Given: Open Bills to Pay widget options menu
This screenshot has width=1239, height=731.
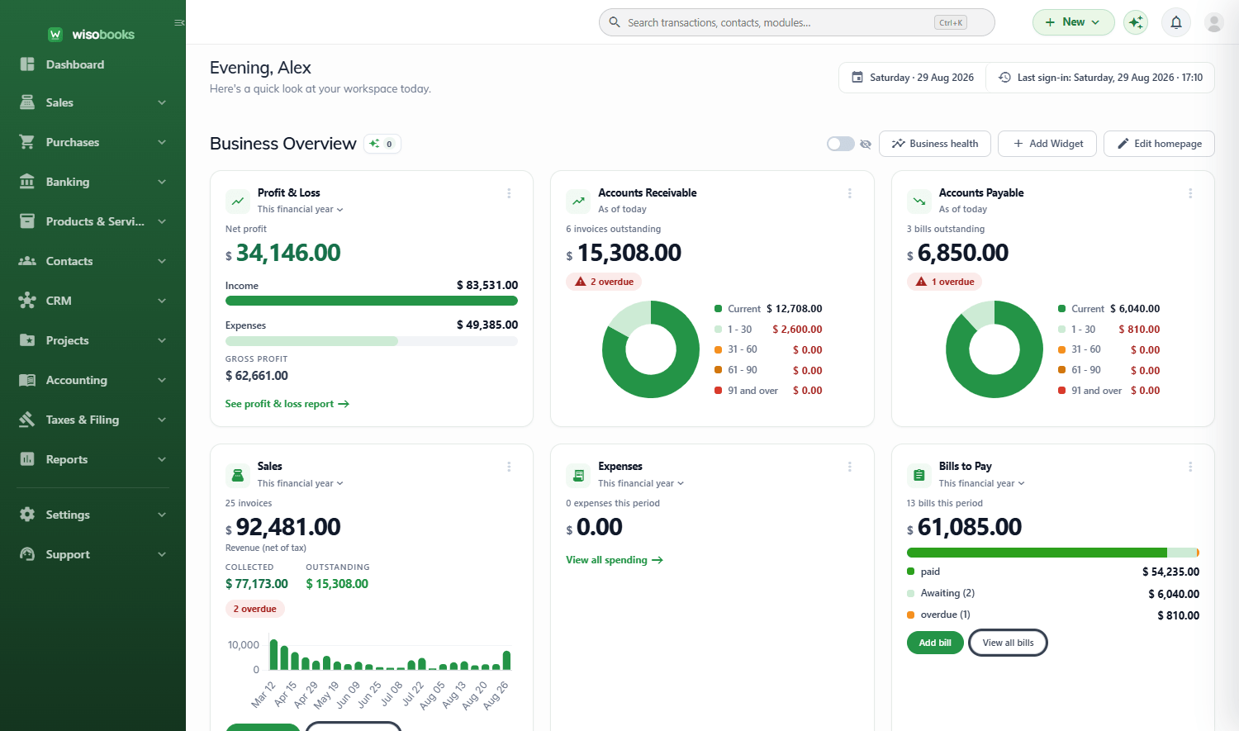Looking at the screenshot, I should tap(1190, 467).
